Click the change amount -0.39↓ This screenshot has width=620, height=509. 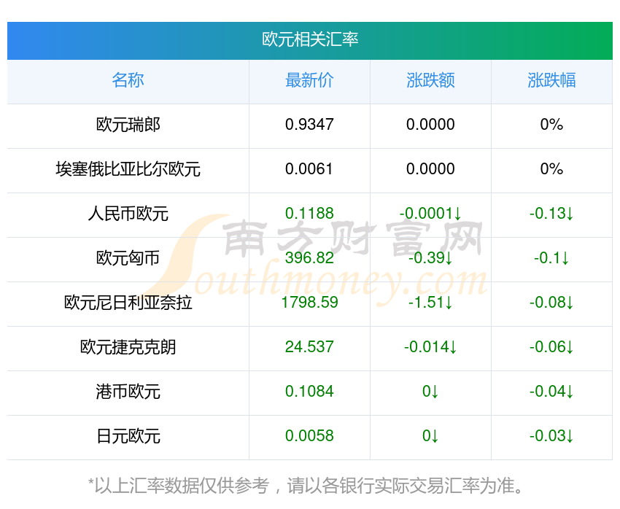pyautogui.click(x=430, y=258)
